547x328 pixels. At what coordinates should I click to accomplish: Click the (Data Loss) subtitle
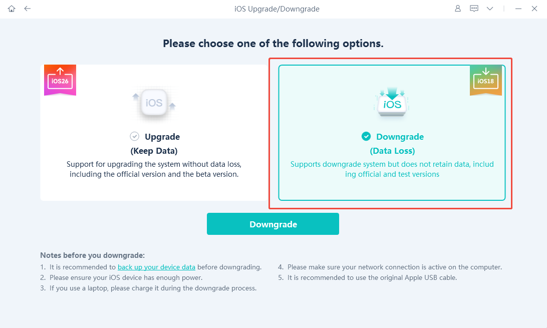pos(392,151)
